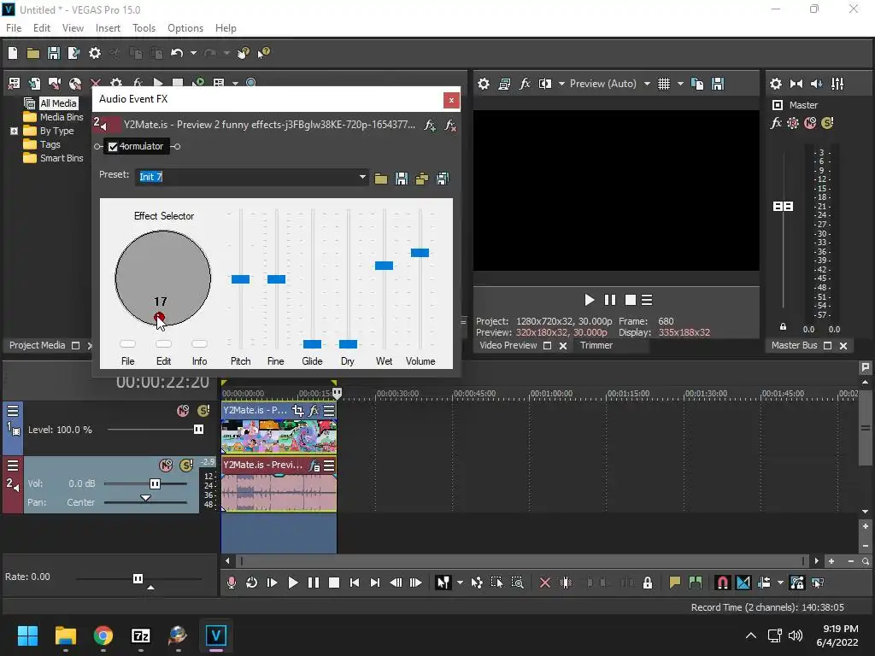Open Event Pan/Crop on video clip

298,411
